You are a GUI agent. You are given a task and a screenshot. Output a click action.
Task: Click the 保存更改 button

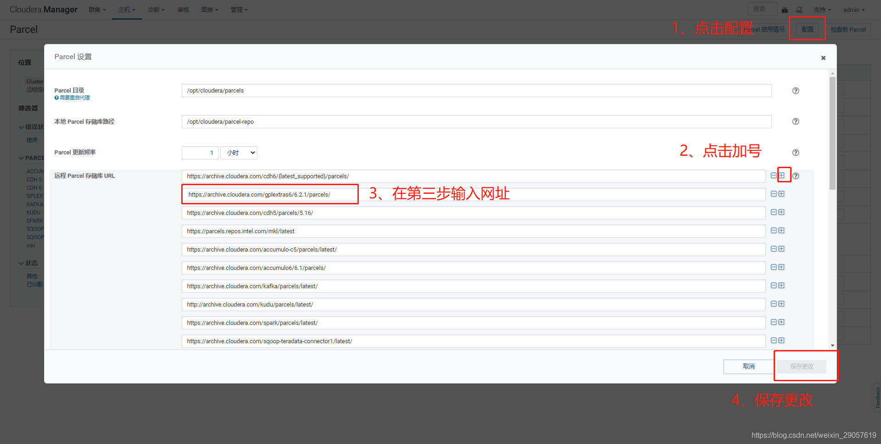tap(802, 366)
